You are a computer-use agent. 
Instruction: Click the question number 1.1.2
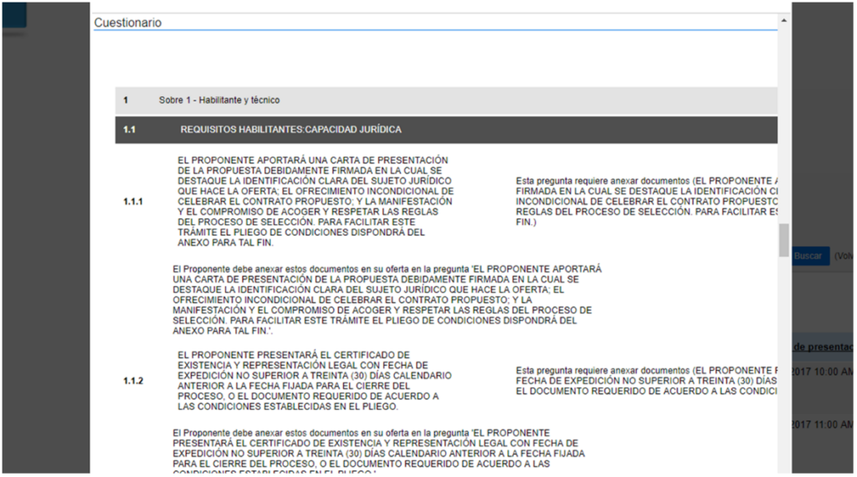tap(133, 381)
